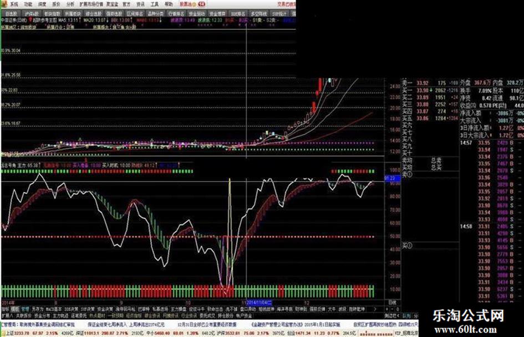Click the 队列 tab below the order book
The image size is (524, 337).
[406, 315]
